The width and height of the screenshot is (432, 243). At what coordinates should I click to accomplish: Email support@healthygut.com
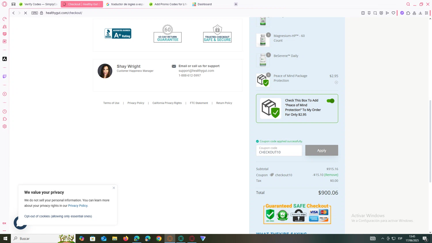tap(196, 71)
